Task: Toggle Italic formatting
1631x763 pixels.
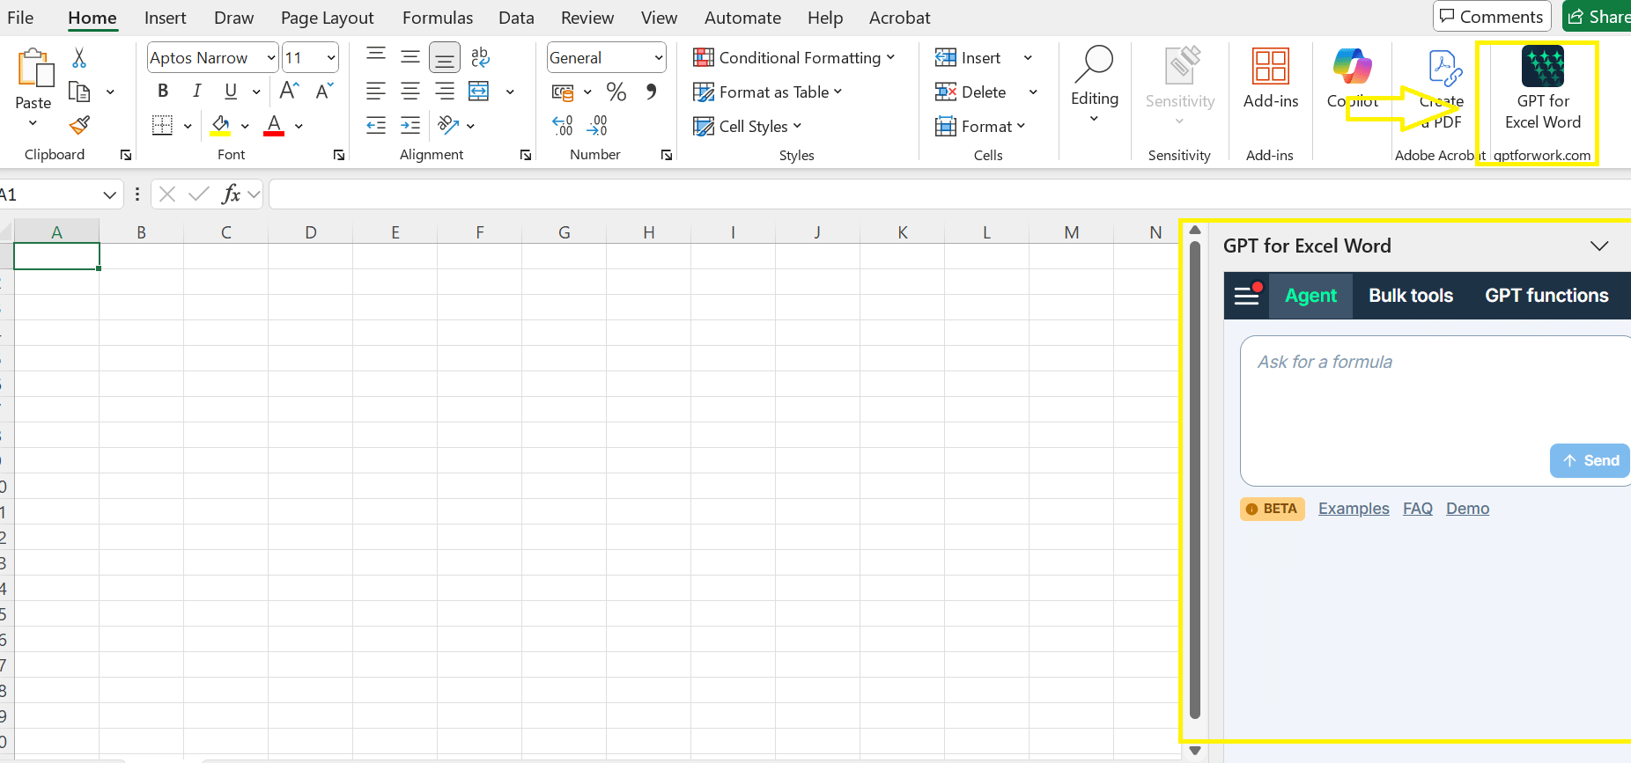Action: coord(197,91)
